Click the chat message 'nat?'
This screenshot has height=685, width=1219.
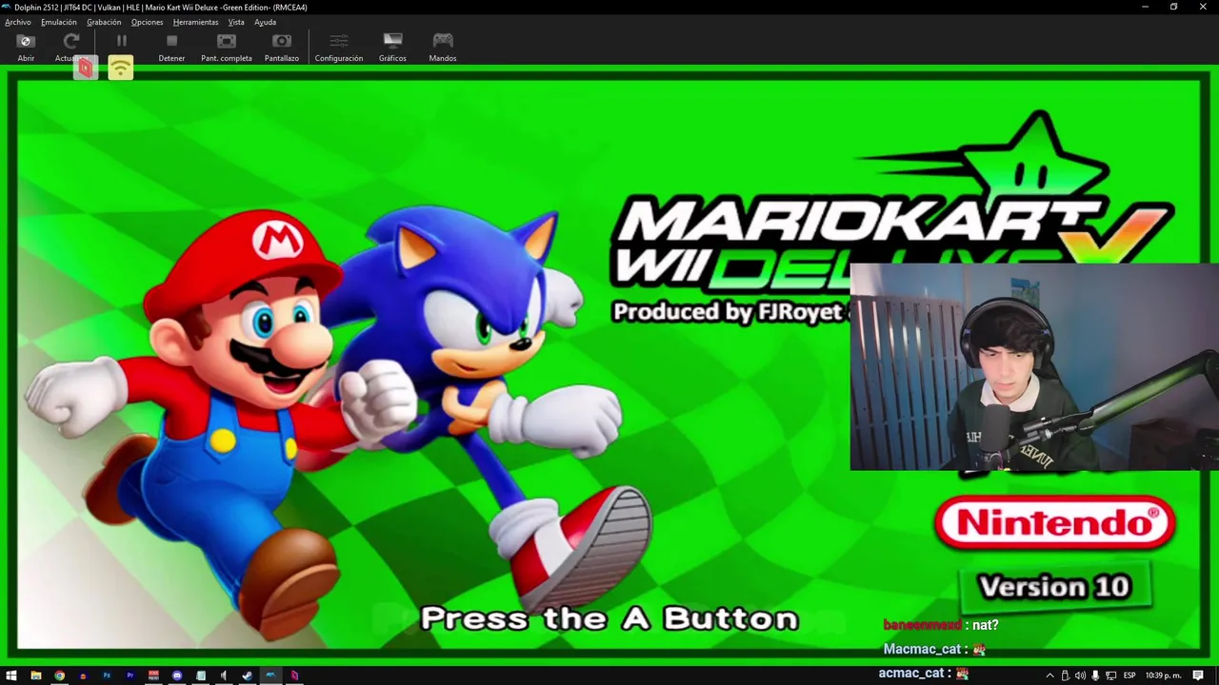tap(986, 625)
